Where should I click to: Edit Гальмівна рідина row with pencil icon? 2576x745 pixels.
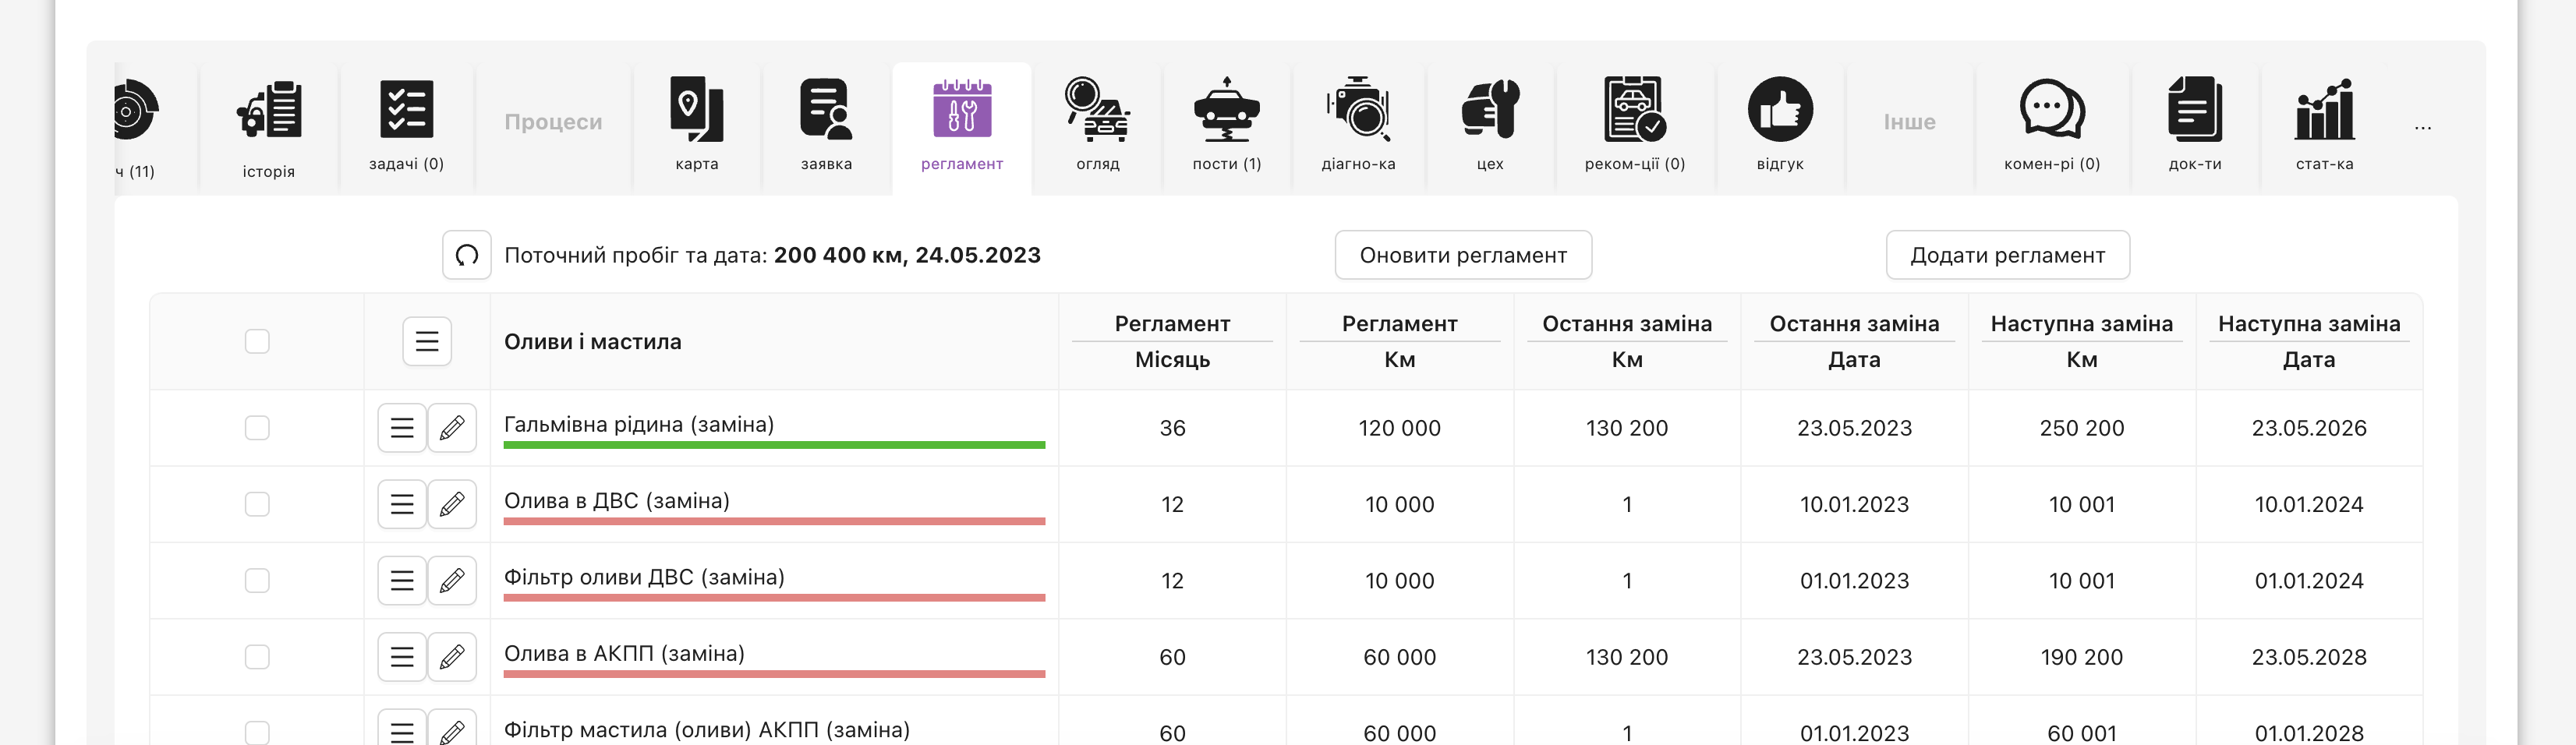coord(452,428)
